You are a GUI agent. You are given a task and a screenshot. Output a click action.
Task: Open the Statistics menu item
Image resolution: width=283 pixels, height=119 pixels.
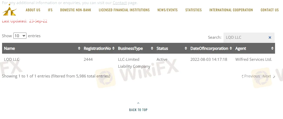click(193, 10)
